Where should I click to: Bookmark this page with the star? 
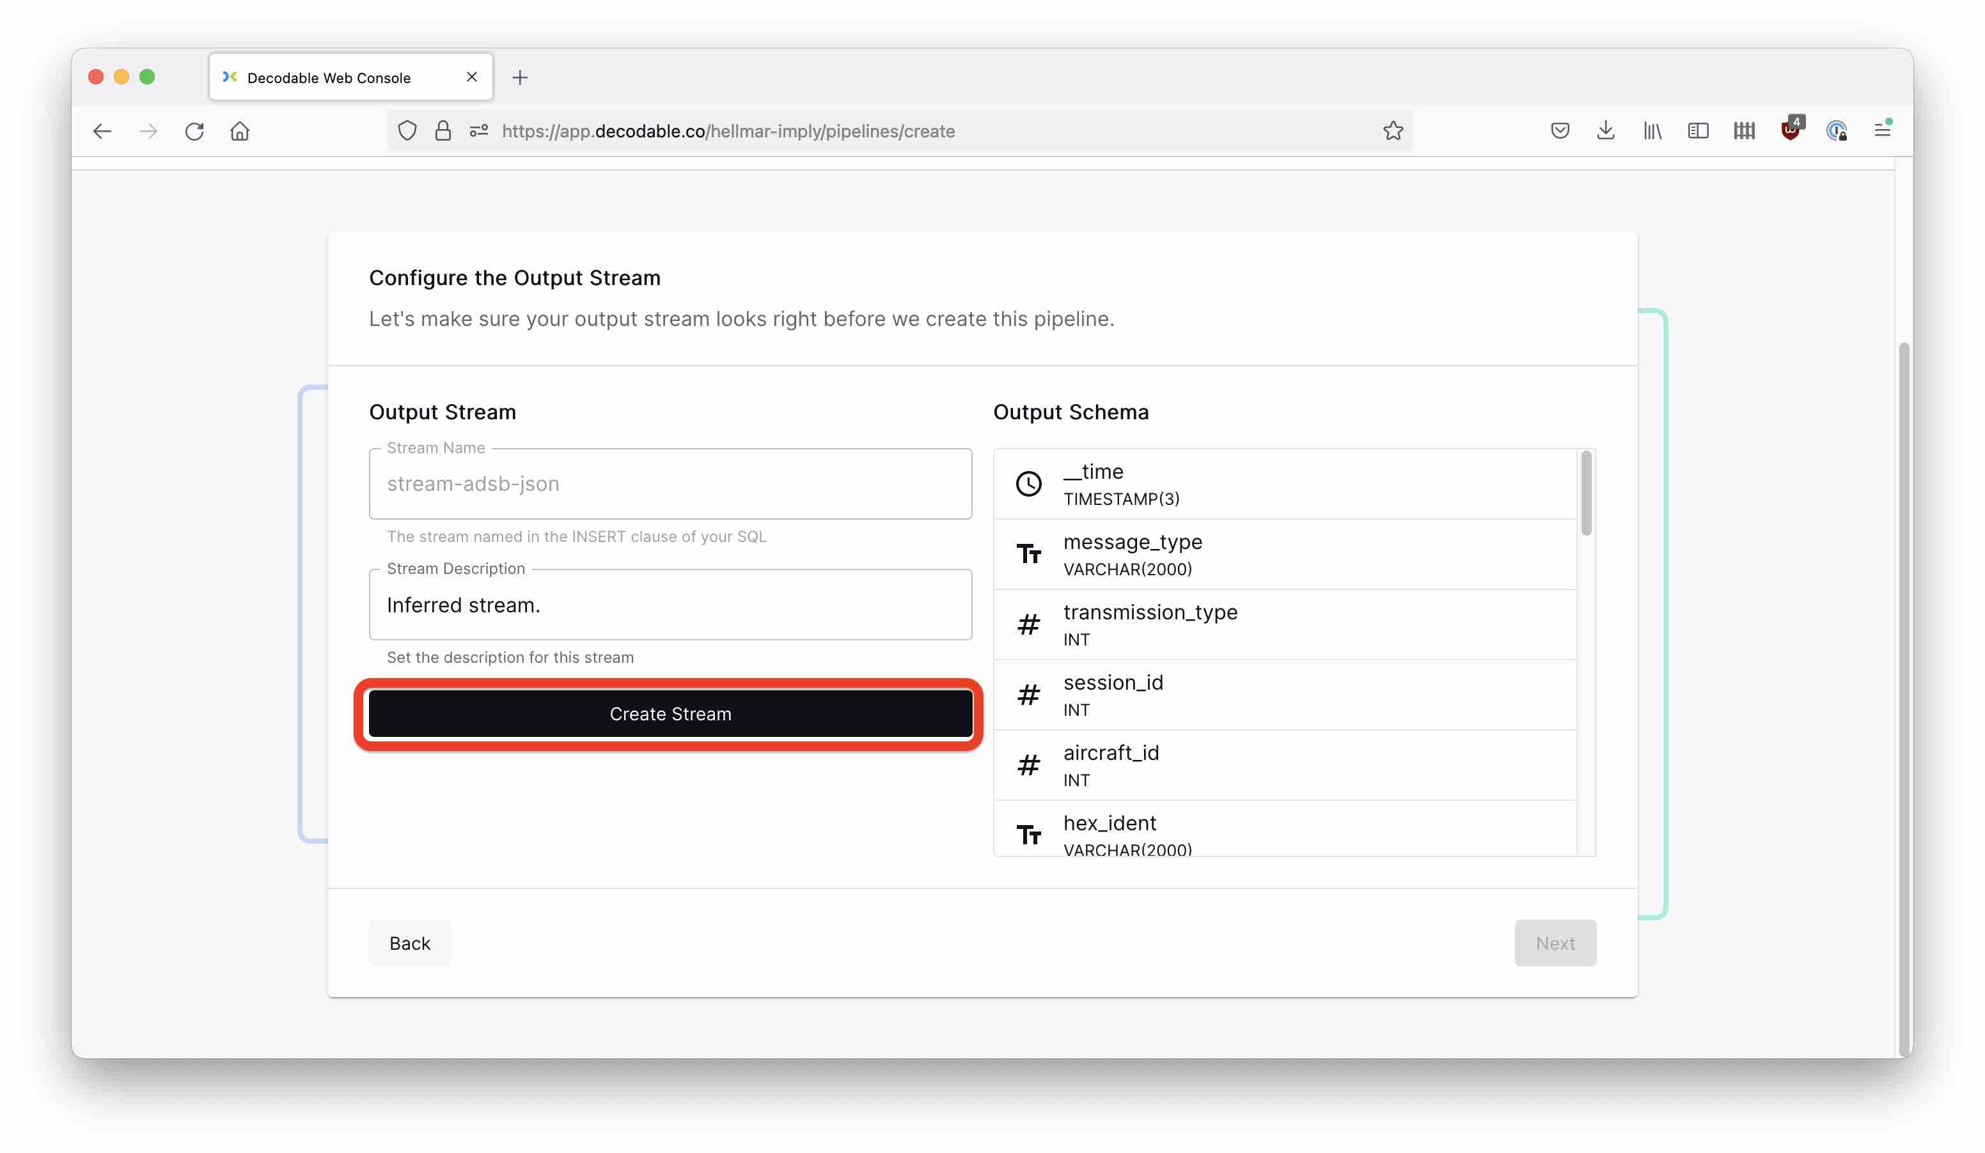[x=1393, y=130]
